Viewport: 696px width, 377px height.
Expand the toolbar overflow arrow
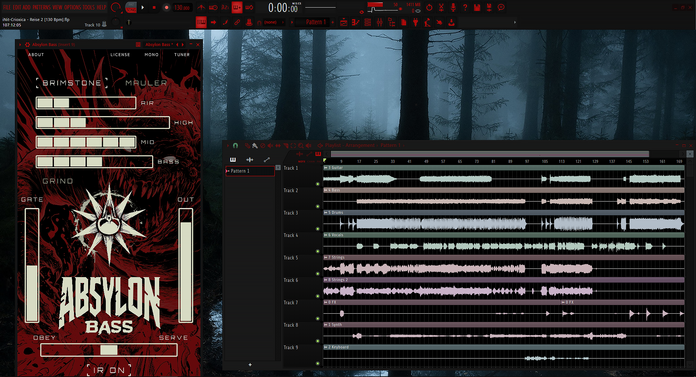pyautogui.click(x=515, y=22)
